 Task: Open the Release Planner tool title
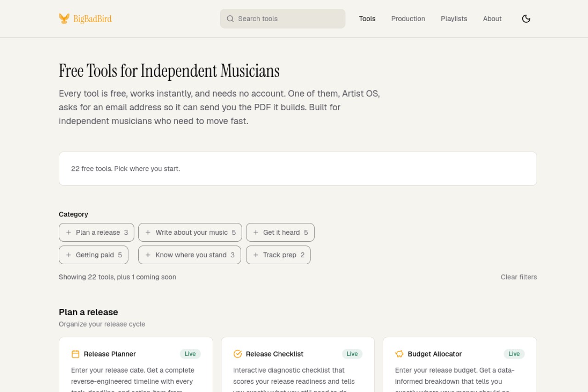click(x=110, y=354)
